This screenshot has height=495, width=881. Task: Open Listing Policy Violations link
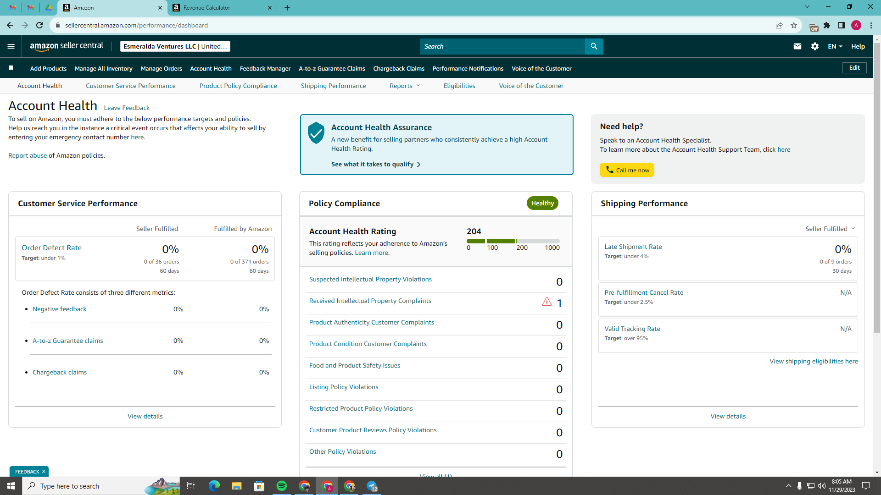[x=344, y=387]
